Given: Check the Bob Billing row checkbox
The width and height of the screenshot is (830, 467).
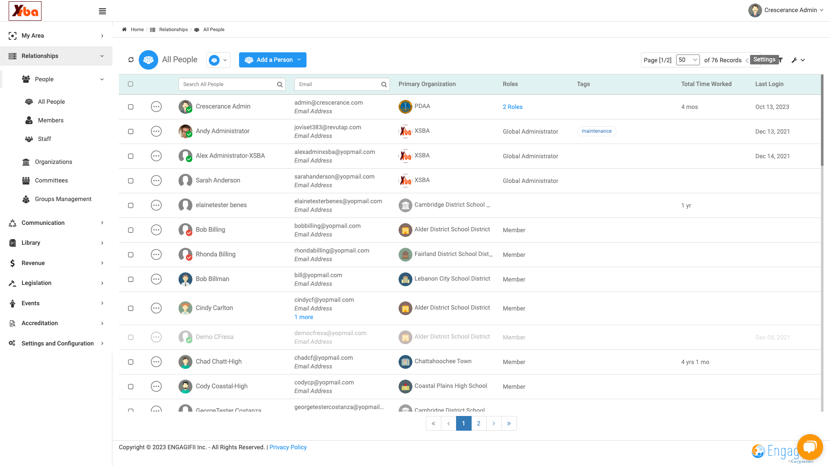Looking at the screenshot, I should (x=131, y=230).
